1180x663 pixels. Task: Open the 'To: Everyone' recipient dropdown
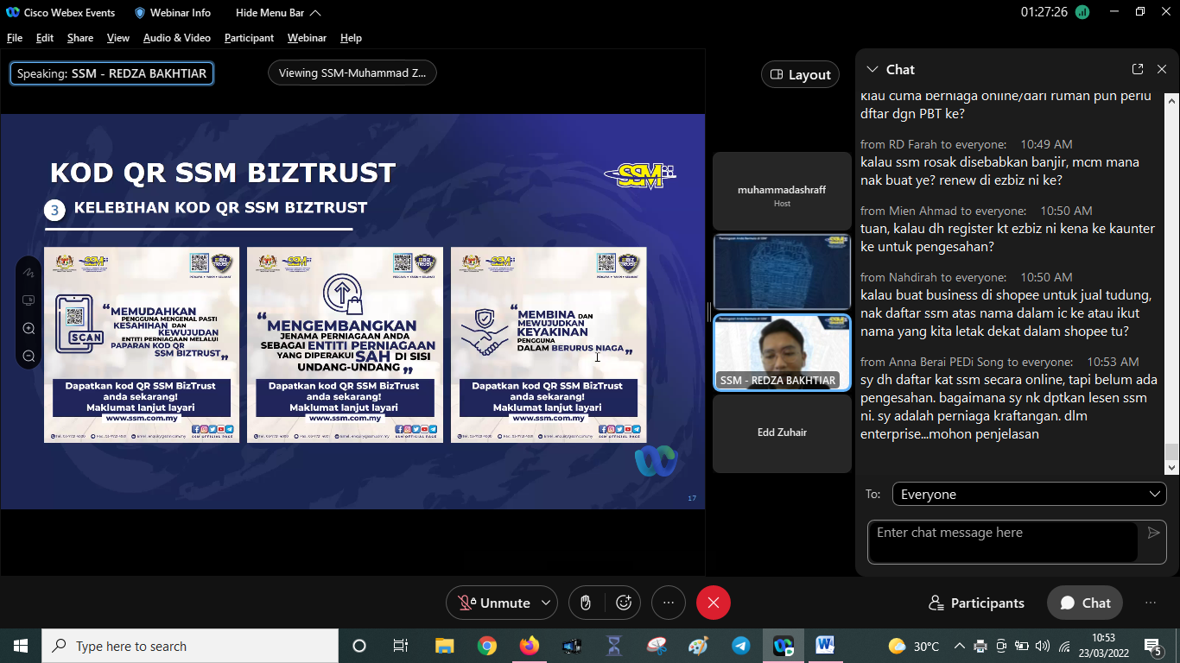pos(1029,494)
